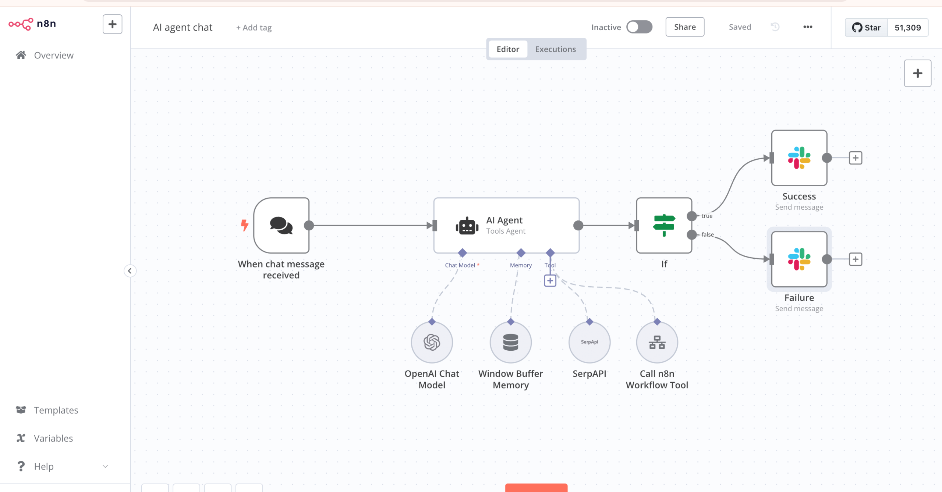Image resolution: width=942 pixels, height=492 pixels.
Task: Click the lightning trigger icon
Action: (244, 225)
